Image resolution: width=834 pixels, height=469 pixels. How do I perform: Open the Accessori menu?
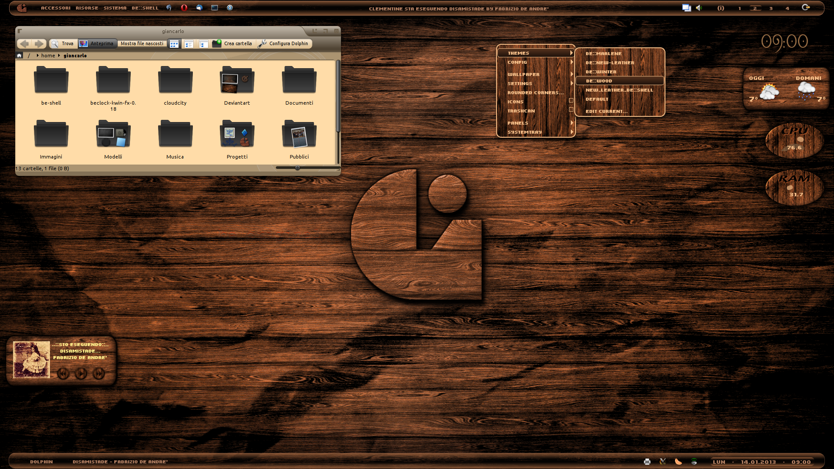click(56, 8)
